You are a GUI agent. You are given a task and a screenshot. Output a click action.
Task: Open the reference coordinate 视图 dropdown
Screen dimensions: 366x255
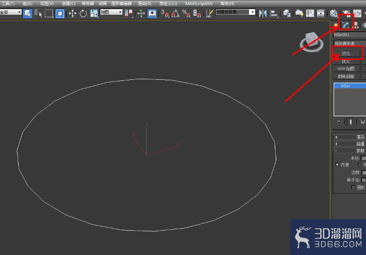click(111, 12)
